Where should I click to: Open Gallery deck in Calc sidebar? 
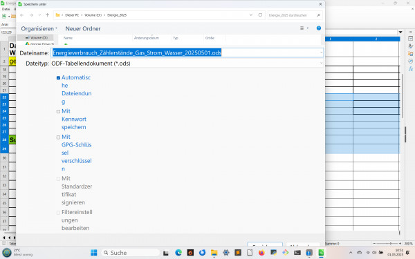pos(410,54)
